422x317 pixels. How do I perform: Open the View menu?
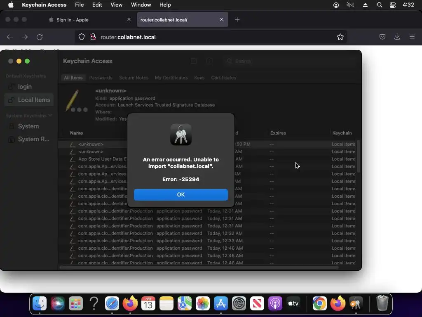click(x=116, y=5)
